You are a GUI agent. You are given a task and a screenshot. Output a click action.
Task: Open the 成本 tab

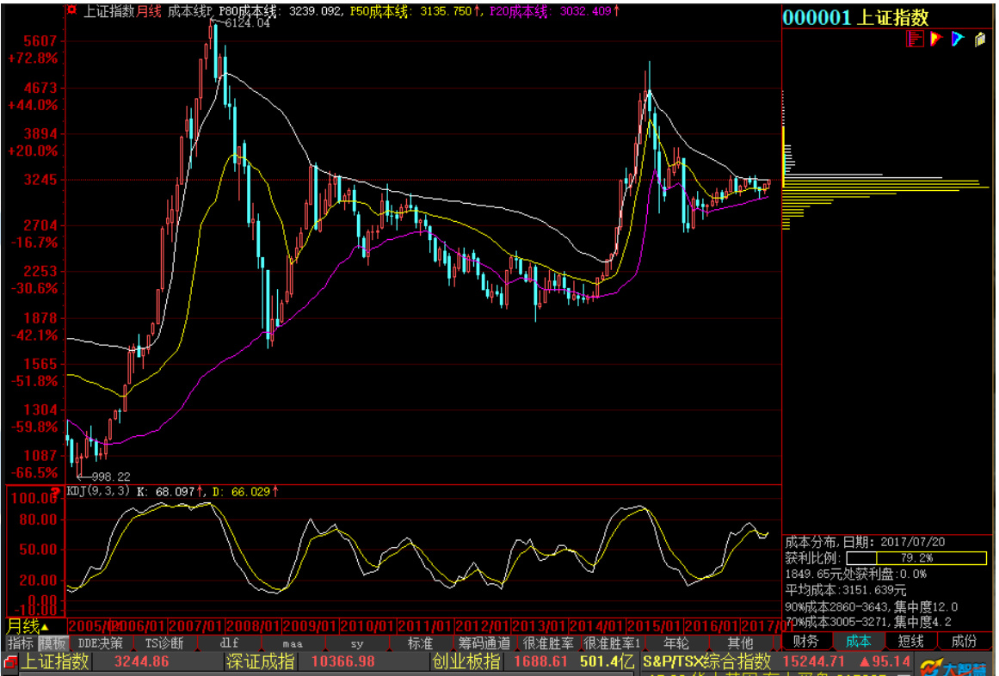click(x=858, y=642)
